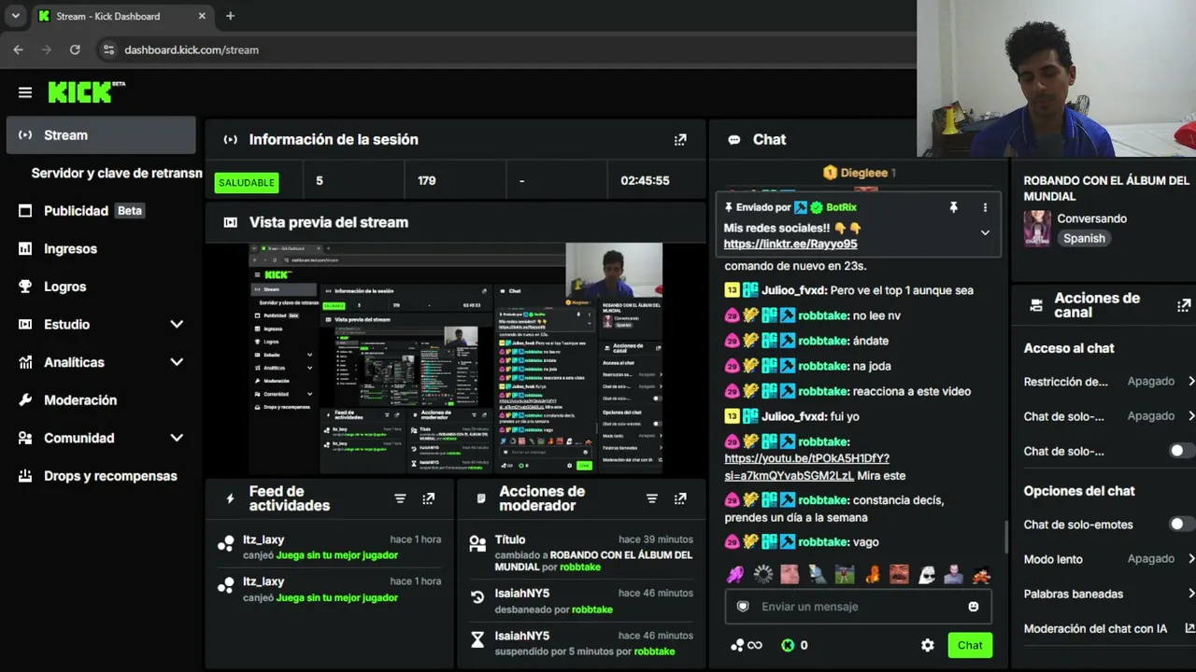Click the Spanish language tag
Viewport: 1196px width, 672px height.
(1084, 238)
